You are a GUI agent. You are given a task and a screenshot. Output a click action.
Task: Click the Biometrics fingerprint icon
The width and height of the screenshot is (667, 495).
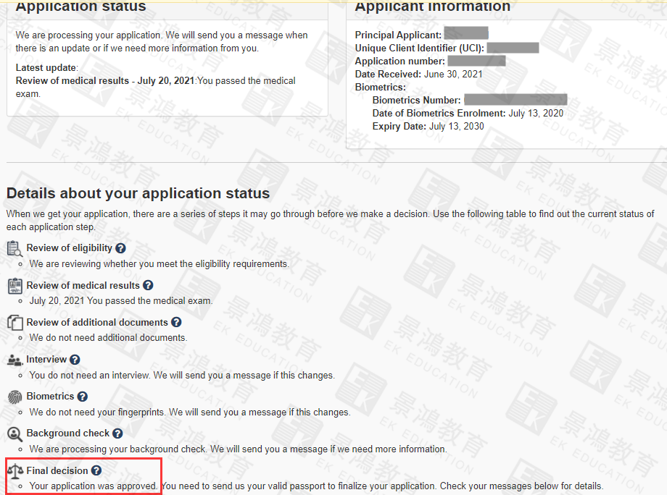pyautogui.click(x=14, y=397)
